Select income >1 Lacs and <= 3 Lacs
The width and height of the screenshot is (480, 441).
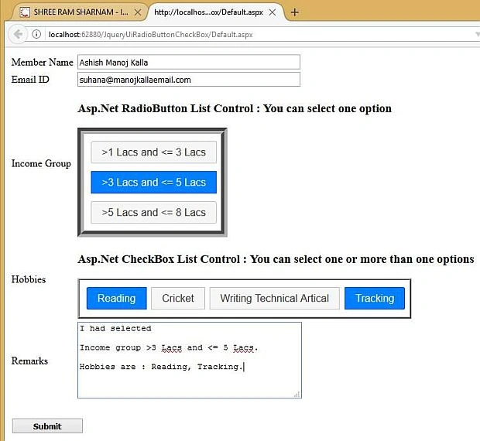point(153,152)
